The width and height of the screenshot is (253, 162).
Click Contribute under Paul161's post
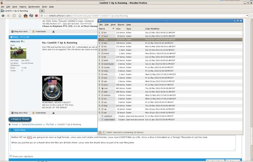tap(39, 113)
